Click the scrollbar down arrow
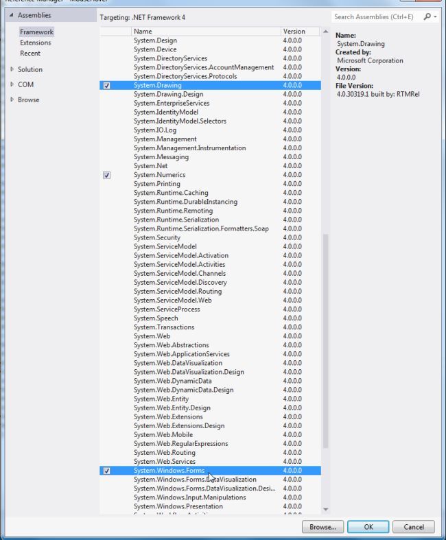This screenshot has width=446, height=540. (325, 509)
